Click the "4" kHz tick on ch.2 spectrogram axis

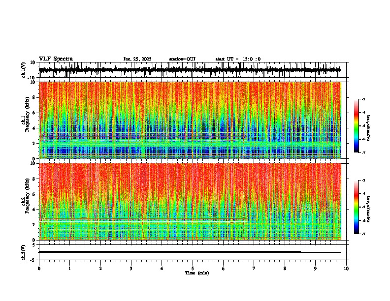pos(34,210)
